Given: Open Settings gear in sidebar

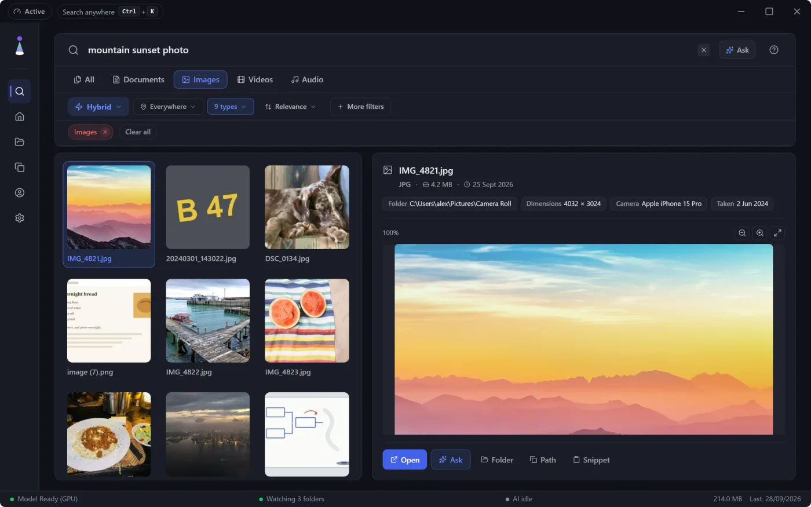Looking at the screenshot, I should [19, 218].
